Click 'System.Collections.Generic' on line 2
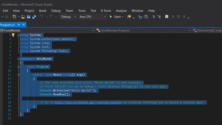The image size is (222, 125). coord(52,39)
